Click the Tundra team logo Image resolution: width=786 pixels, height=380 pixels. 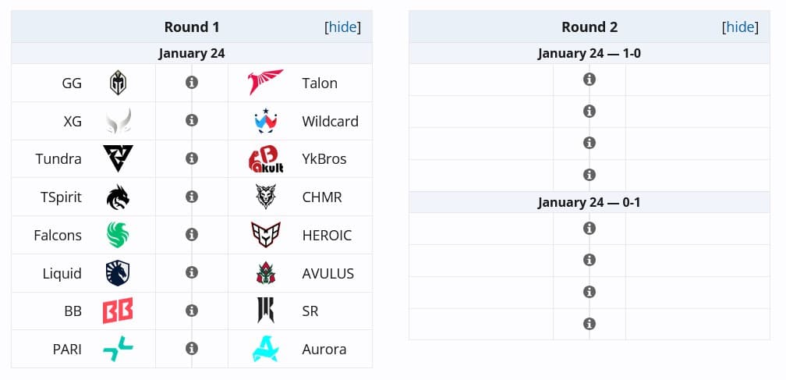coord(118,159)
